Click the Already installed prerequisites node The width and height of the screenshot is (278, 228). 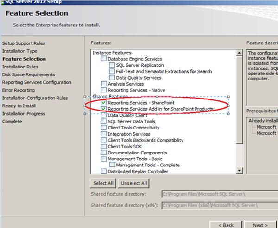[263, 121]
